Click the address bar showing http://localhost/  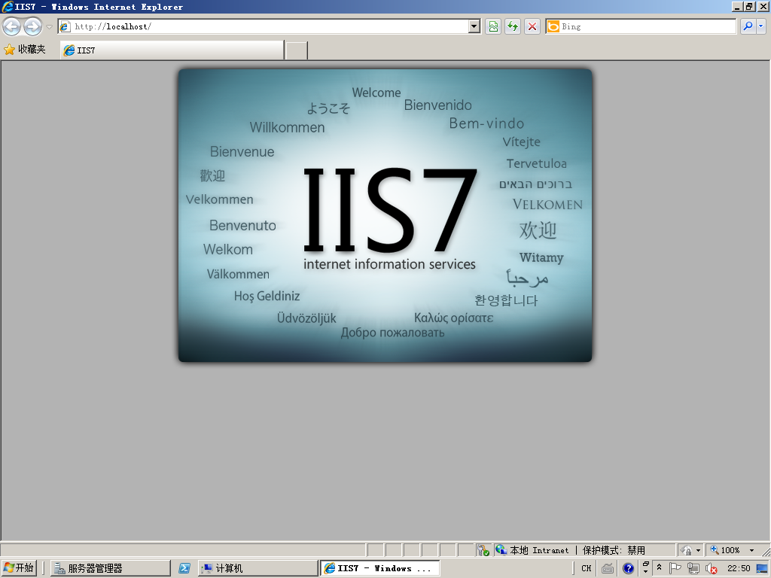tap(264, 26)
